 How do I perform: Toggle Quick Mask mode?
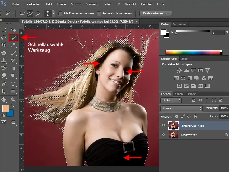pos(4,122)
